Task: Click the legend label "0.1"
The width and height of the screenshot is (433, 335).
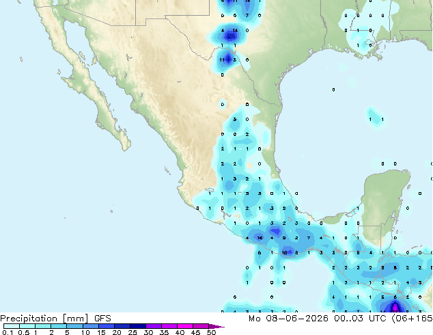Action: [x=8, y=332]
